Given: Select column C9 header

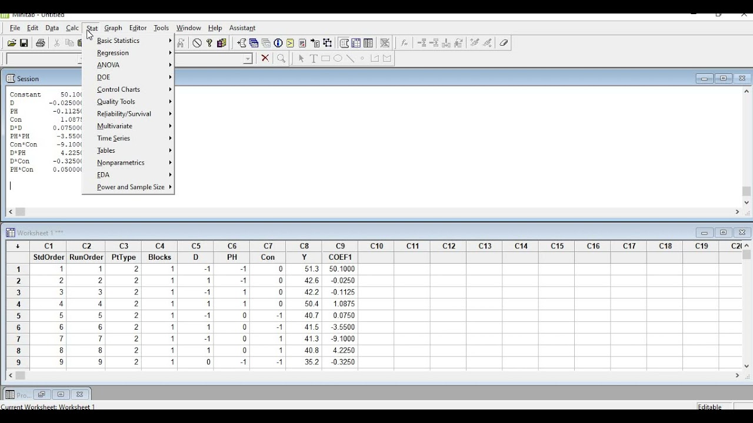Looking at the screenshot, I should [340, 246].
